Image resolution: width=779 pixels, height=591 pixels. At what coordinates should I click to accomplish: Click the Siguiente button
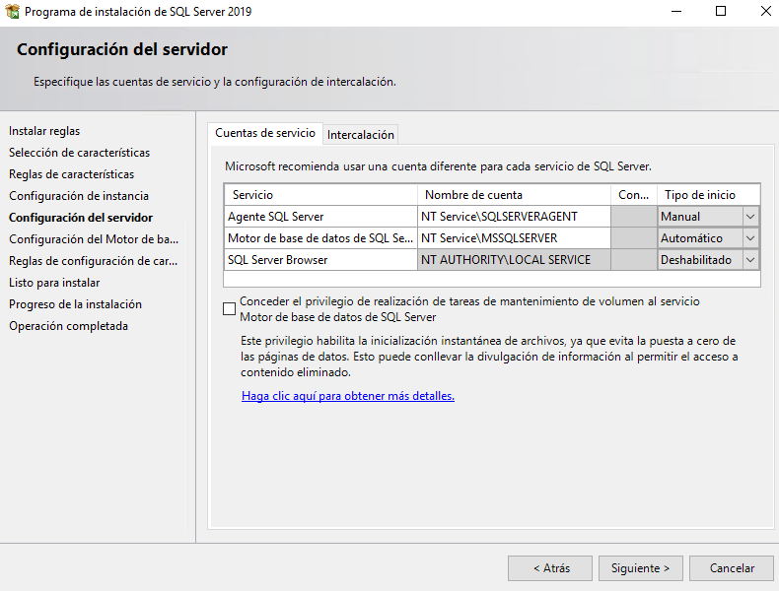coord(640,568)
